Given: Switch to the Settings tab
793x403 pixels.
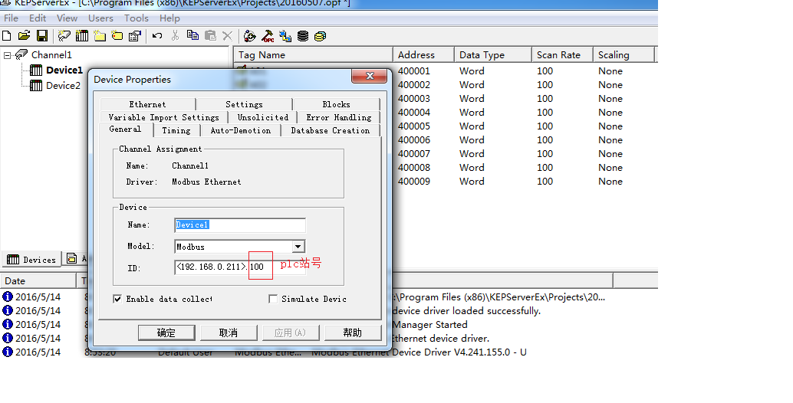Looking at the screenshot, I should (x=245, y=104).
